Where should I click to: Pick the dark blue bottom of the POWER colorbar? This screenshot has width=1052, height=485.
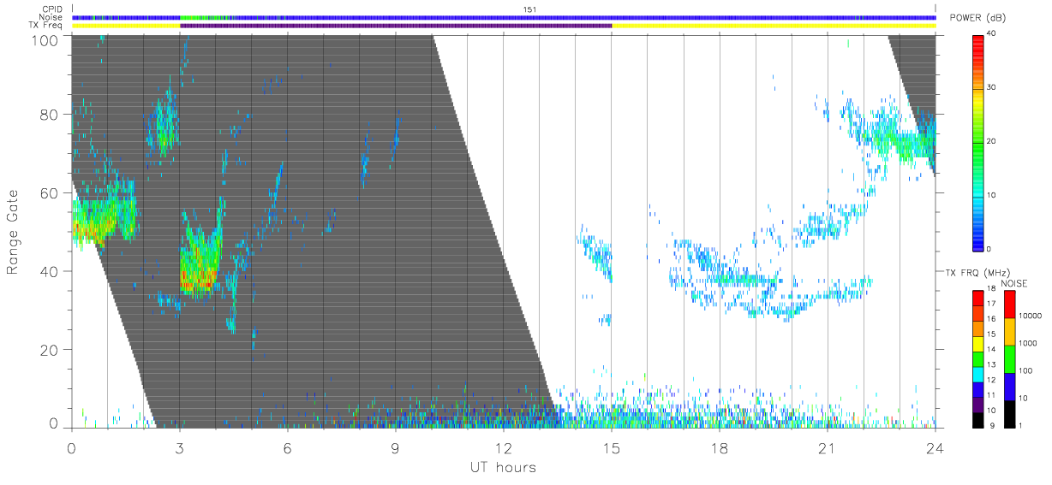click(x=977, y=245)
